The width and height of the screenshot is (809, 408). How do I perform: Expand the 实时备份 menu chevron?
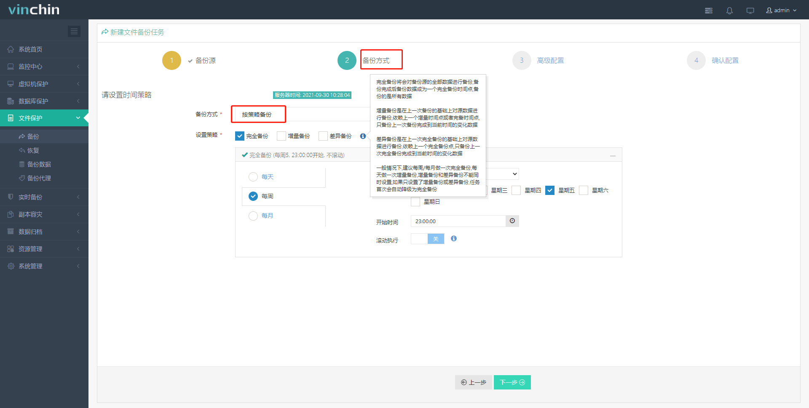78,197
